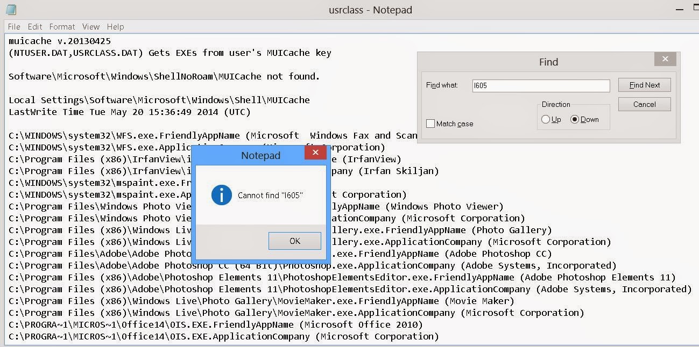Open the File menu

[14, 26]
